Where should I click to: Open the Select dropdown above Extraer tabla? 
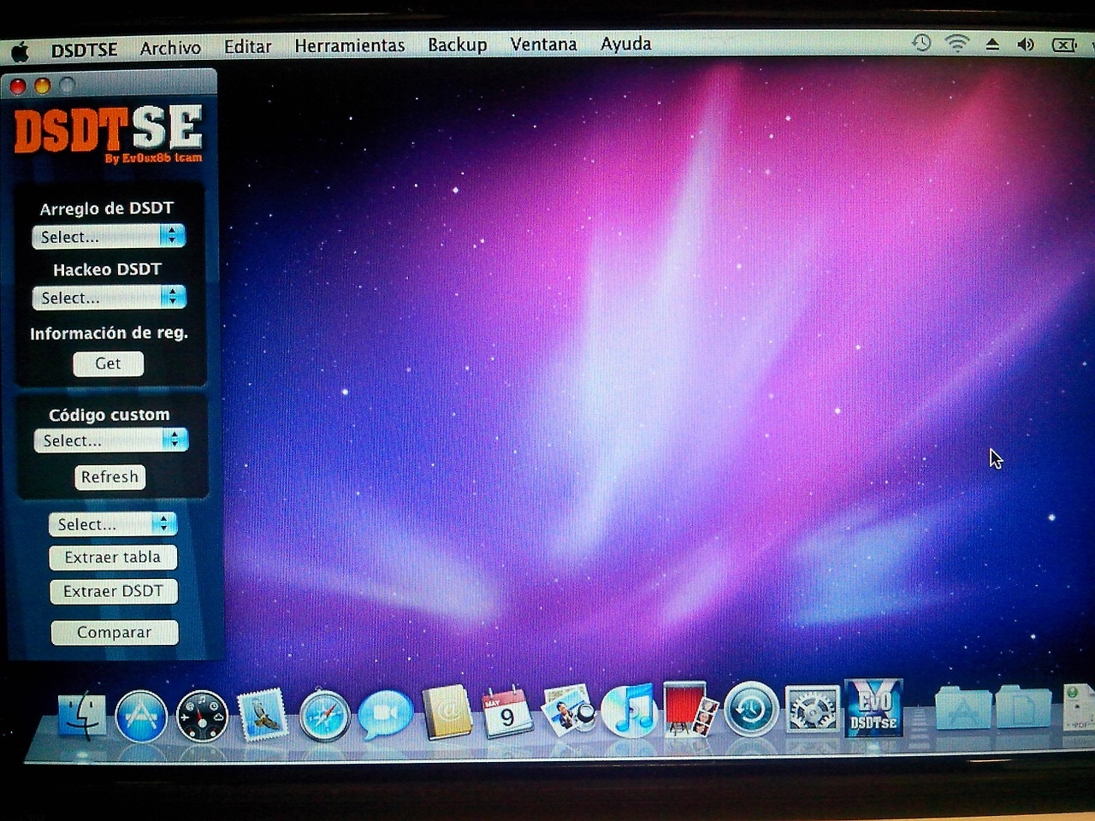112,524
